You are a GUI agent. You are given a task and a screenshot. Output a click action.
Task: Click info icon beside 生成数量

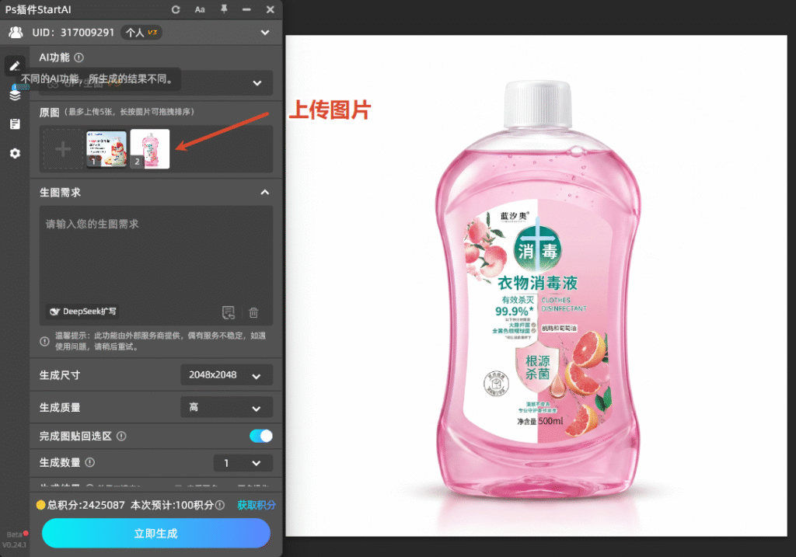tap(90, 463)
